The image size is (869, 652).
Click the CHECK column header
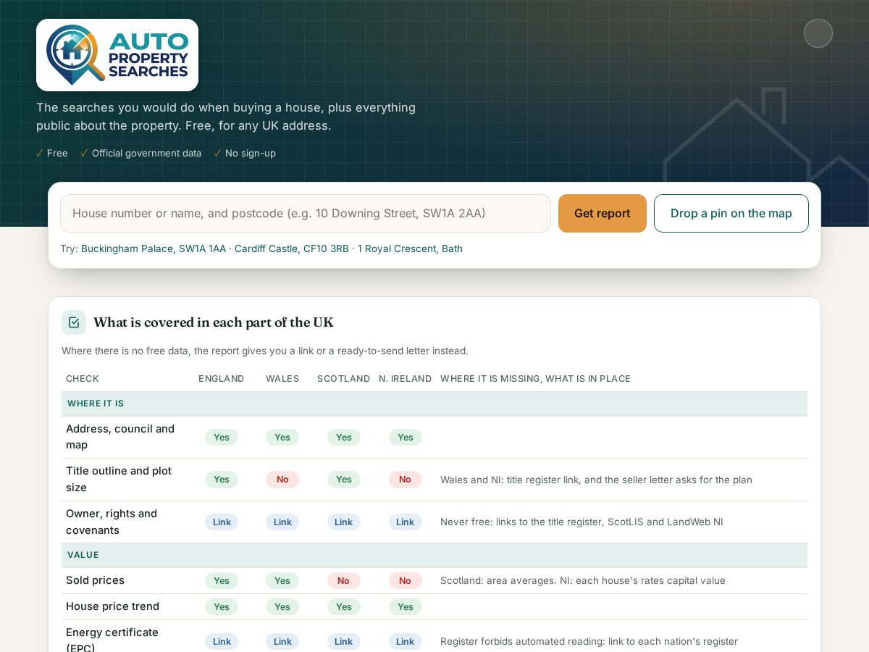(83, 379)
